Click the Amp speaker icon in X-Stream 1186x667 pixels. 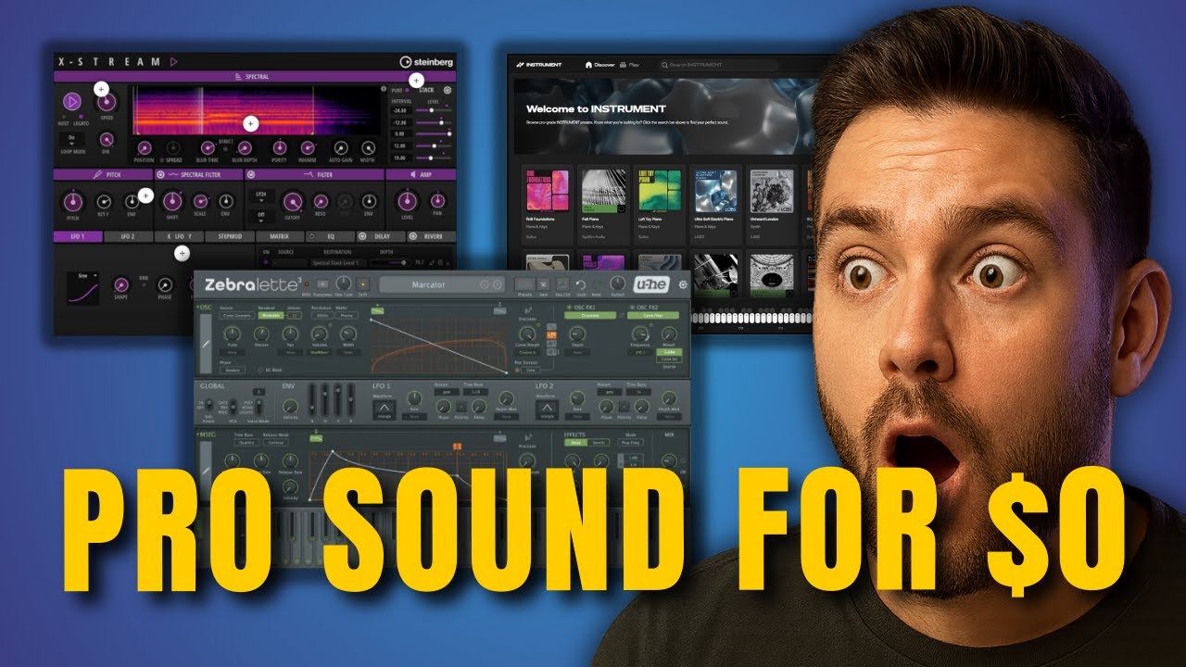click(x=413, y=175)
